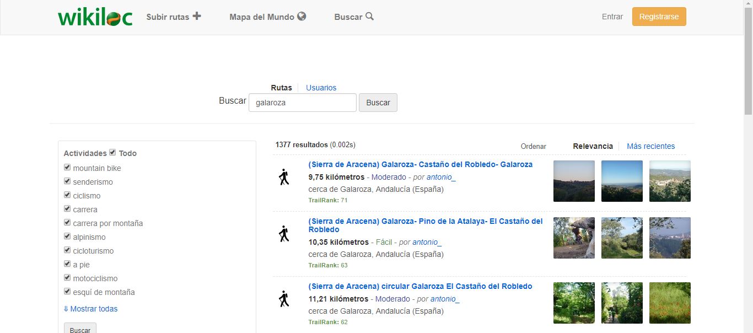Disable the esquí de montaña checkbox
This screenshot has height=333, width=753.
point(67,292)
